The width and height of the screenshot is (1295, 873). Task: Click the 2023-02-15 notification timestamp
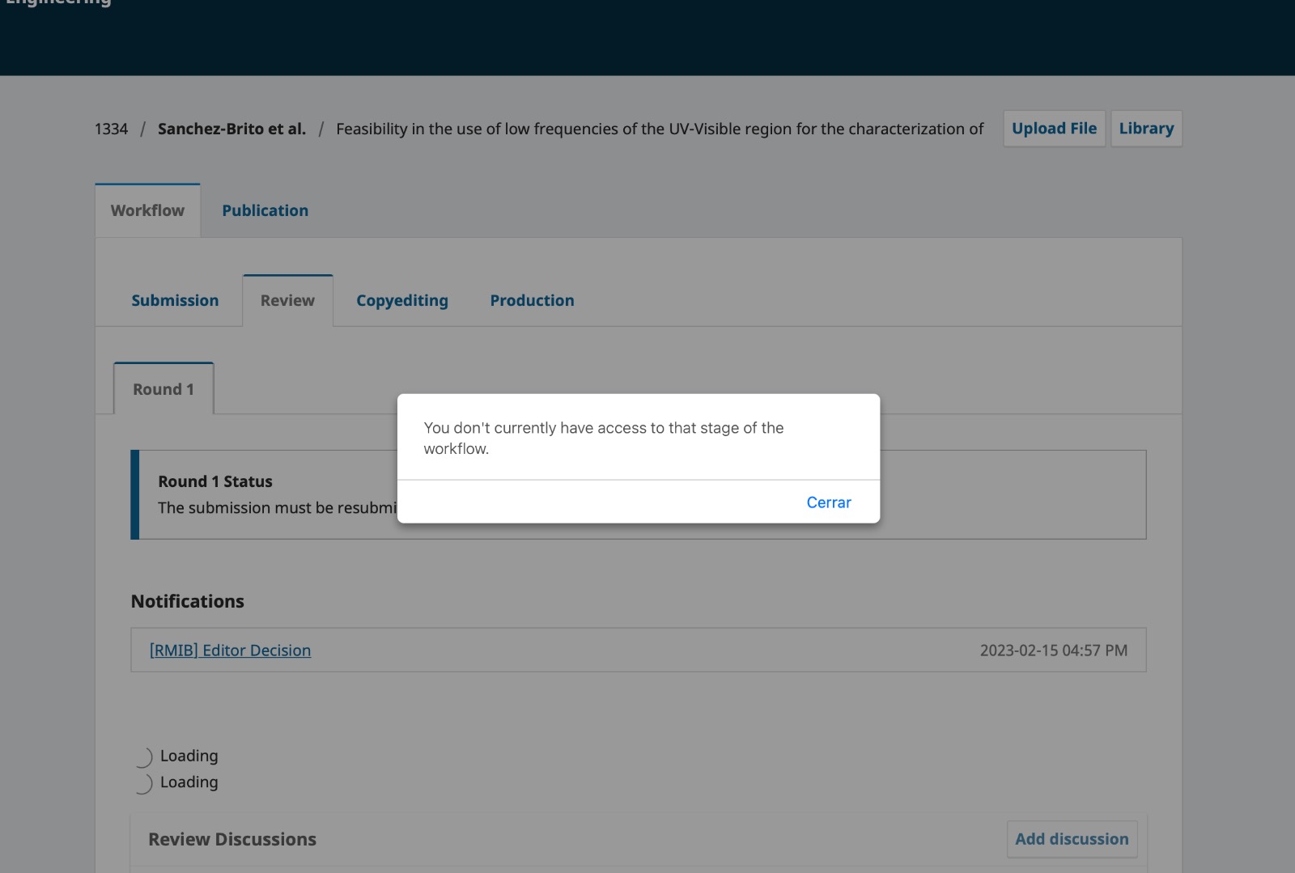[1053, 651]
